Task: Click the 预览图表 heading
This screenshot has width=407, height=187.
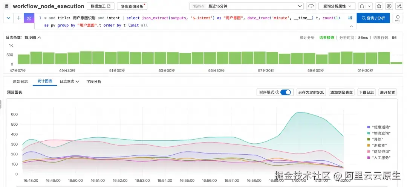Action: click(15, 92)
